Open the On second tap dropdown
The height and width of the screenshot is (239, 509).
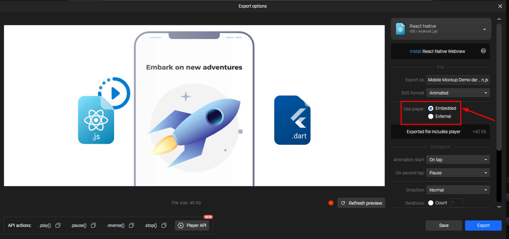pos(458,173)
